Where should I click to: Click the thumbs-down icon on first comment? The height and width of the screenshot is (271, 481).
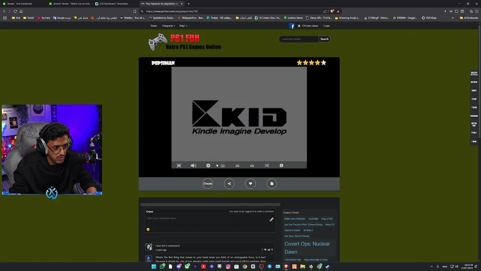pos(265,250)
